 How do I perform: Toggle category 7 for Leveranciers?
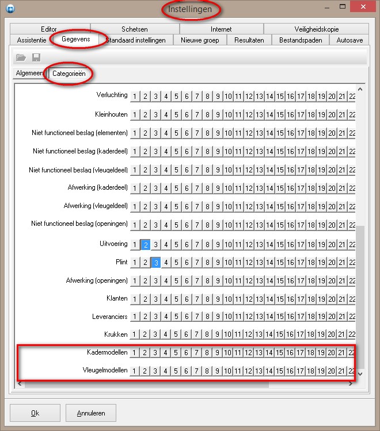tap(197, 317)
